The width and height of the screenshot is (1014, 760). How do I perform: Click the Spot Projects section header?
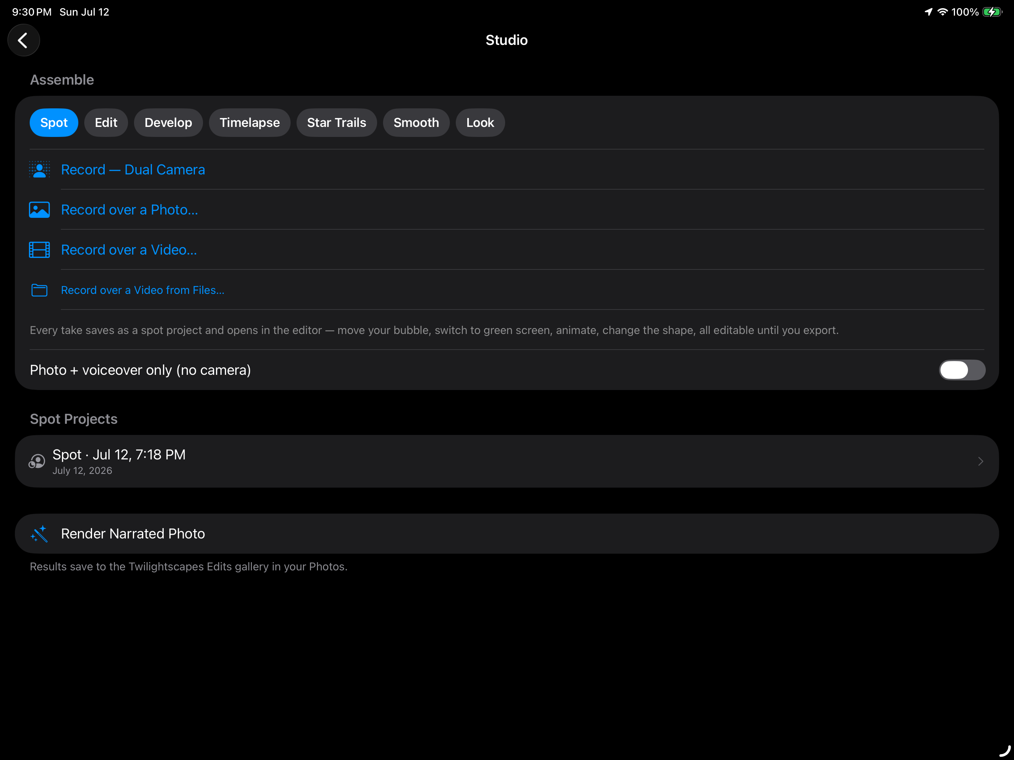coord(74,419)
